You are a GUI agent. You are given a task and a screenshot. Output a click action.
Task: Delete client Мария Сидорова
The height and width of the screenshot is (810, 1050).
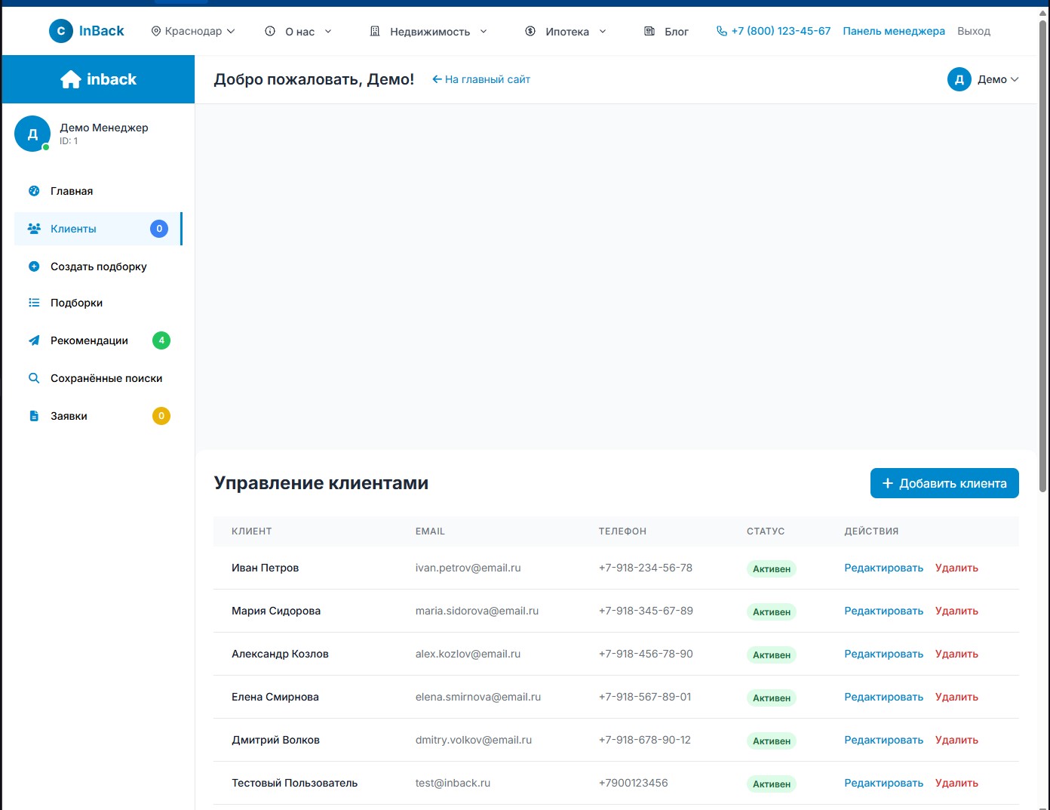(x=956, y=611)
